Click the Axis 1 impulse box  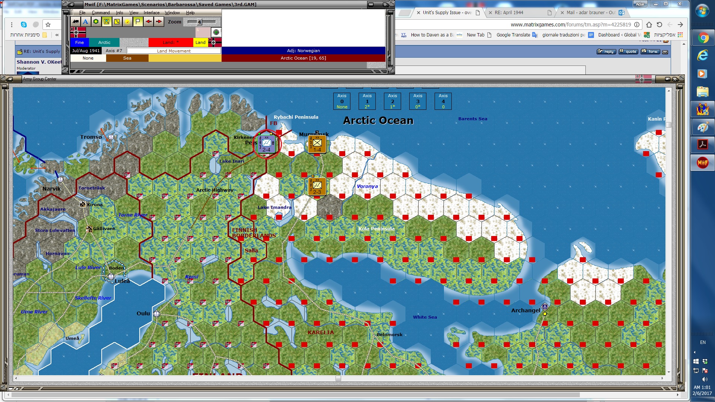click(367, 101)
